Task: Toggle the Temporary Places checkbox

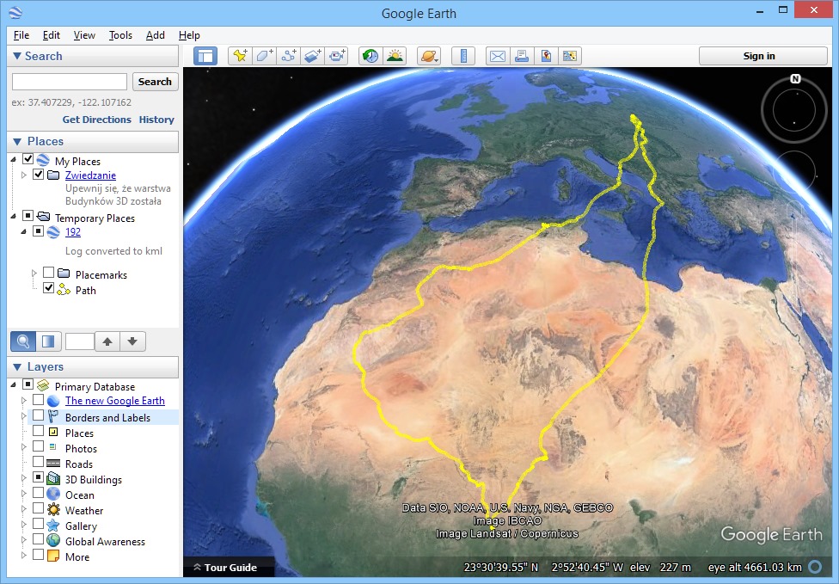Action: (x=28, y=216)
